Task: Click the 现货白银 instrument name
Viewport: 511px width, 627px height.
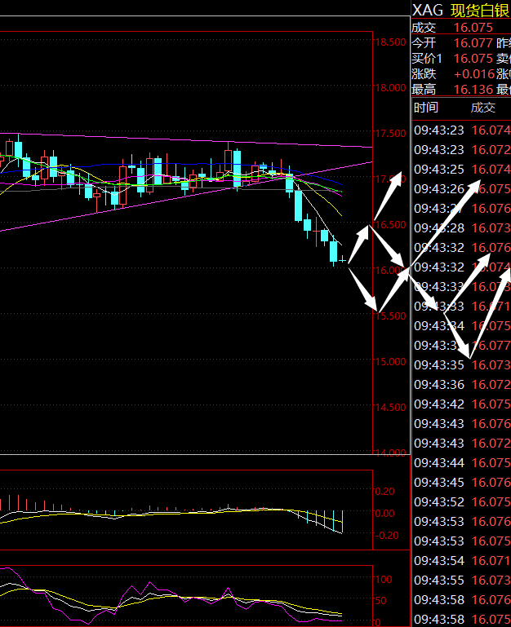Action: click(480, 11)
